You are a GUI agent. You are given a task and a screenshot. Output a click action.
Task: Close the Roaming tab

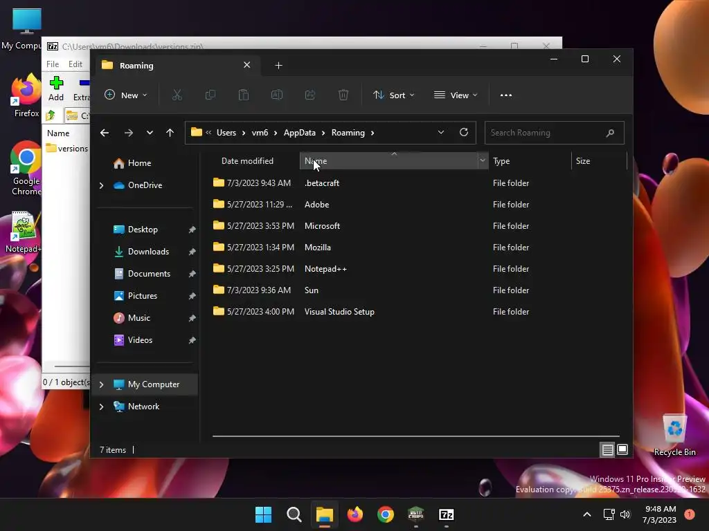(247, 65)
